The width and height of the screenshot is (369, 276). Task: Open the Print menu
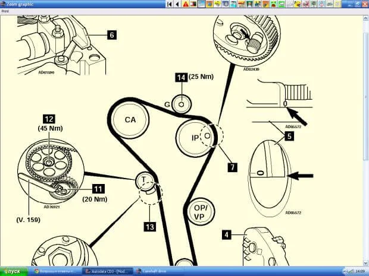(x=5, y=11)
